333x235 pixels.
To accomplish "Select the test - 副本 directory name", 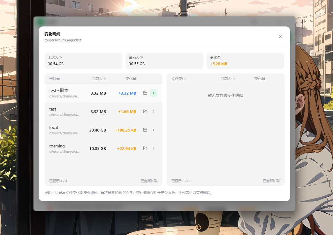I will 59,90.
